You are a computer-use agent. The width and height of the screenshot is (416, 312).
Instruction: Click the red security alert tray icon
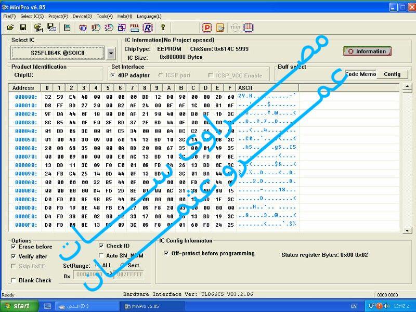pos(379,306)
